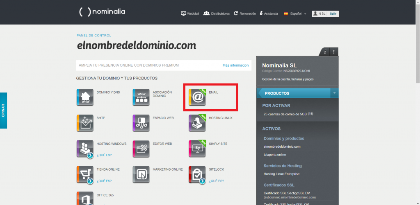This screenshot has width=420, height=205.
Task: Click the Hosting Linux icon
Action: (197, 123)
